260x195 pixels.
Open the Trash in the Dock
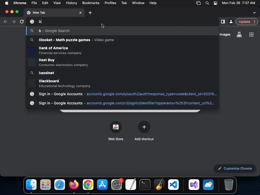pyautogui.click(x=229, y=185)
